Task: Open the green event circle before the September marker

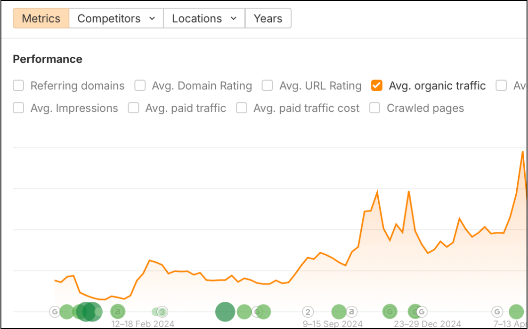Action: click(x=225, y=312)
